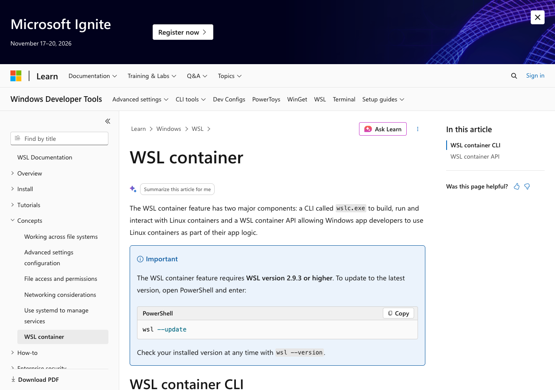Click the Microsoft logo icon

[16, 76]
